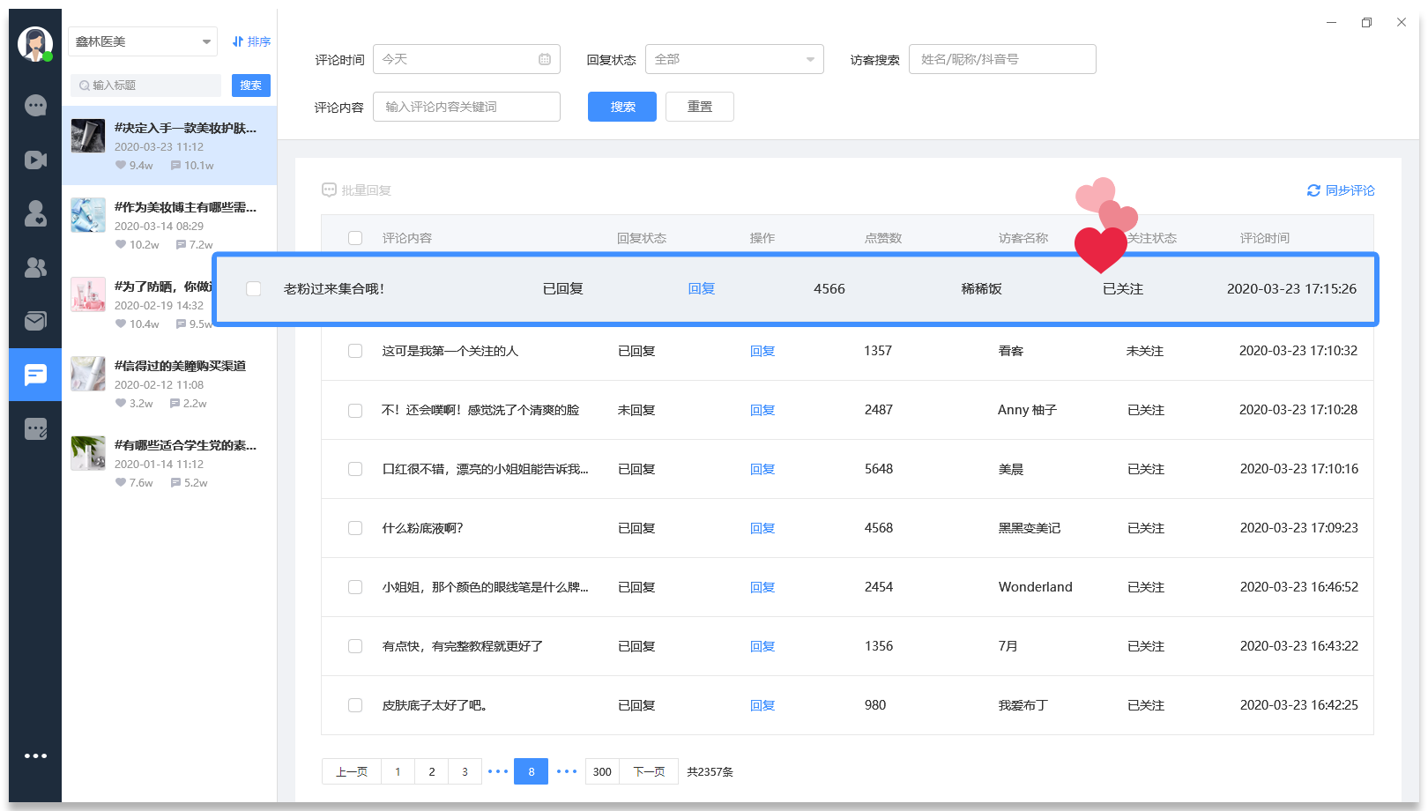Screen dimensions: 1428x811
Task: Click the 访客搜索 name input field
Action: point(1001,59)
